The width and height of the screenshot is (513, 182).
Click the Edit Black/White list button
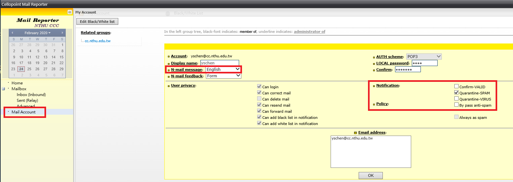click(x=97, y=22)
